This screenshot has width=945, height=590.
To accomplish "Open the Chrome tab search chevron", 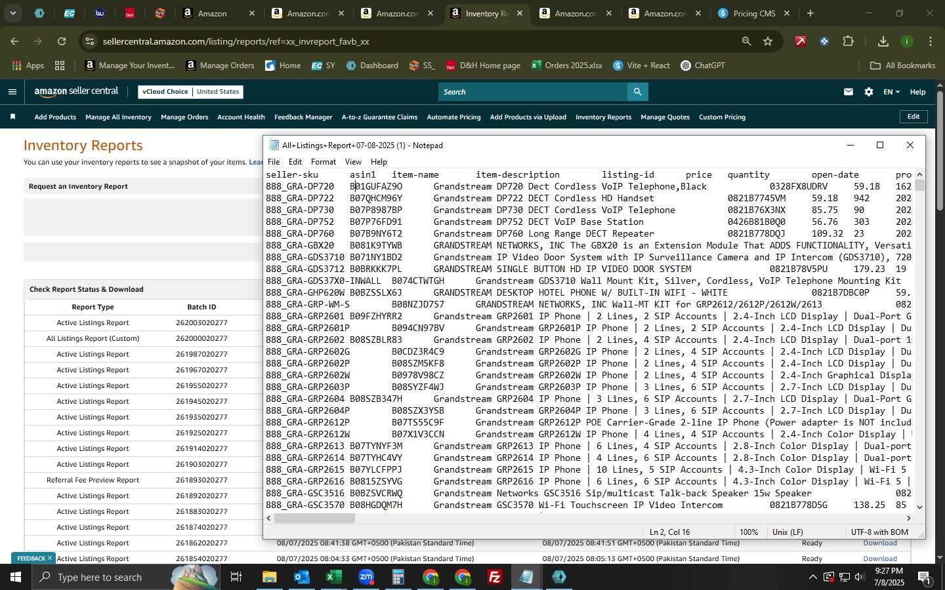I will coord(12,13).
